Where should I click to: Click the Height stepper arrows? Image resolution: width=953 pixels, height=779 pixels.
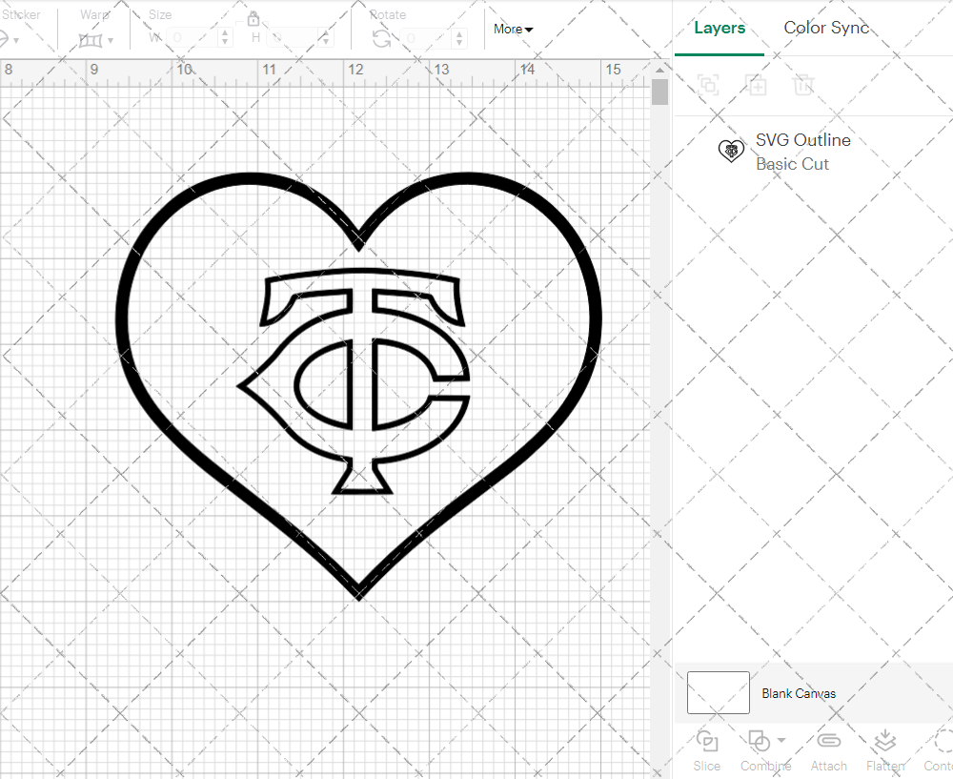(326, 38)
